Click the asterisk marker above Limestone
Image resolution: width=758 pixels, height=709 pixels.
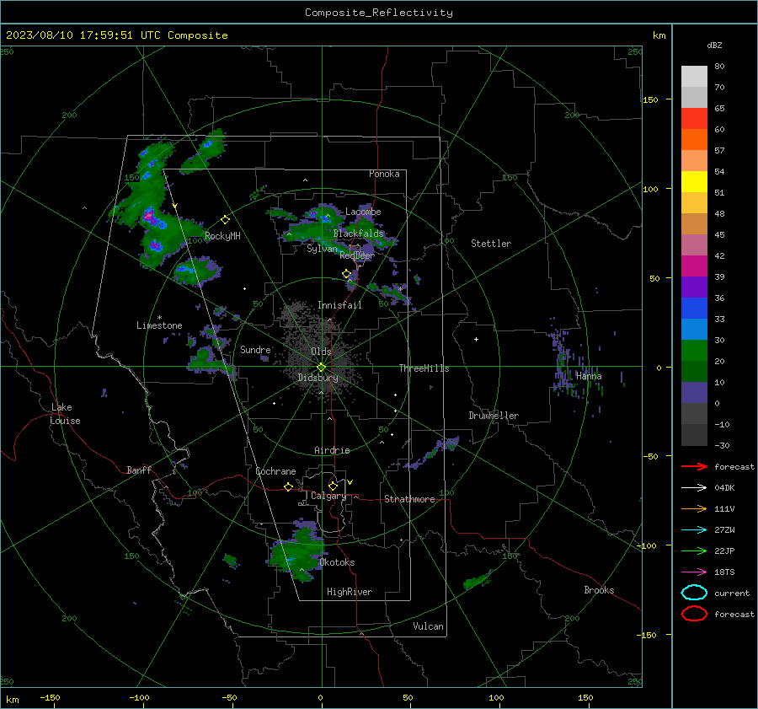(x=159, y=318)
